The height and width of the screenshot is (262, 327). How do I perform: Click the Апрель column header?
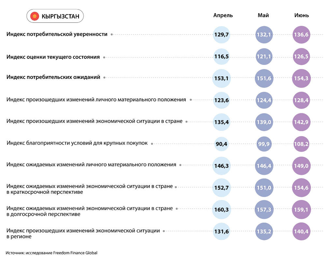[223, 15]
